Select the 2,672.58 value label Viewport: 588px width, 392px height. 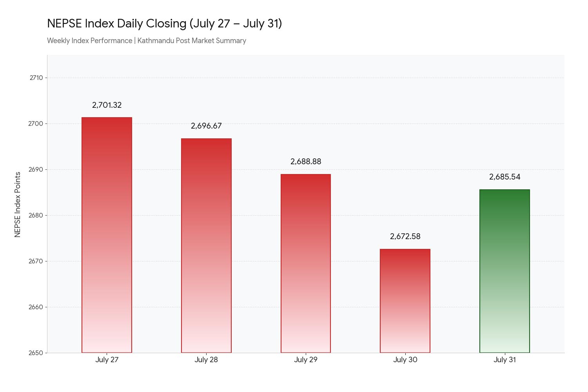405,236
